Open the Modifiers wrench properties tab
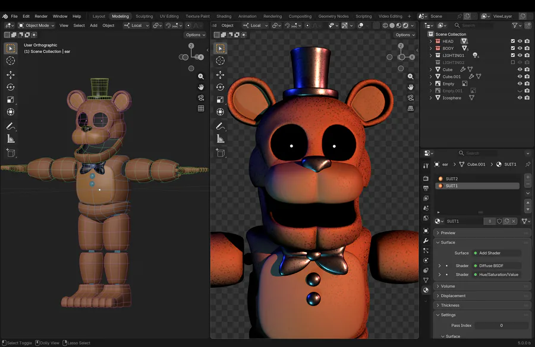This screenshot has width=535, height=347. point(426,241)
